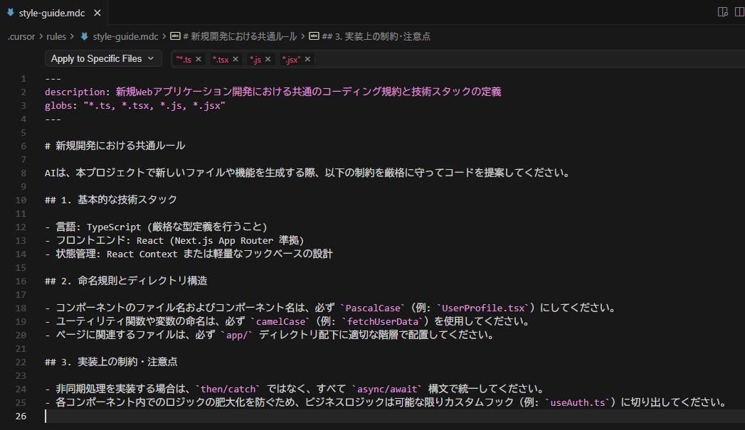Click the globs value "*.ts, *.tsx, *.js, *.jsx"

pos(154,105)
